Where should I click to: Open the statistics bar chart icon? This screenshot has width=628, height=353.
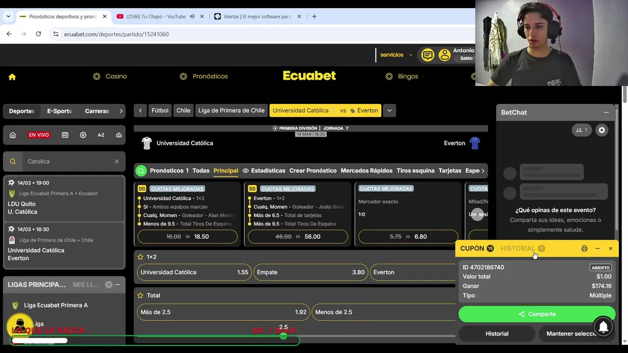pos(119,135)
